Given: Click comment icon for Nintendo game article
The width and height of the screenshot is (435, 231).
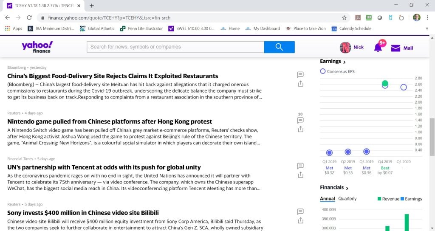Looking at the screenshot, I should click(x=300, y=120).
